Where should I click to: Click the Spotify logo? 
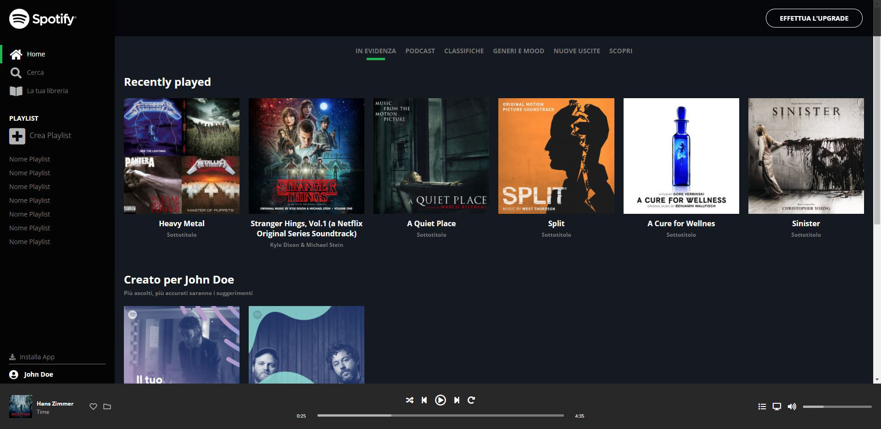click(x=43, y=19)
